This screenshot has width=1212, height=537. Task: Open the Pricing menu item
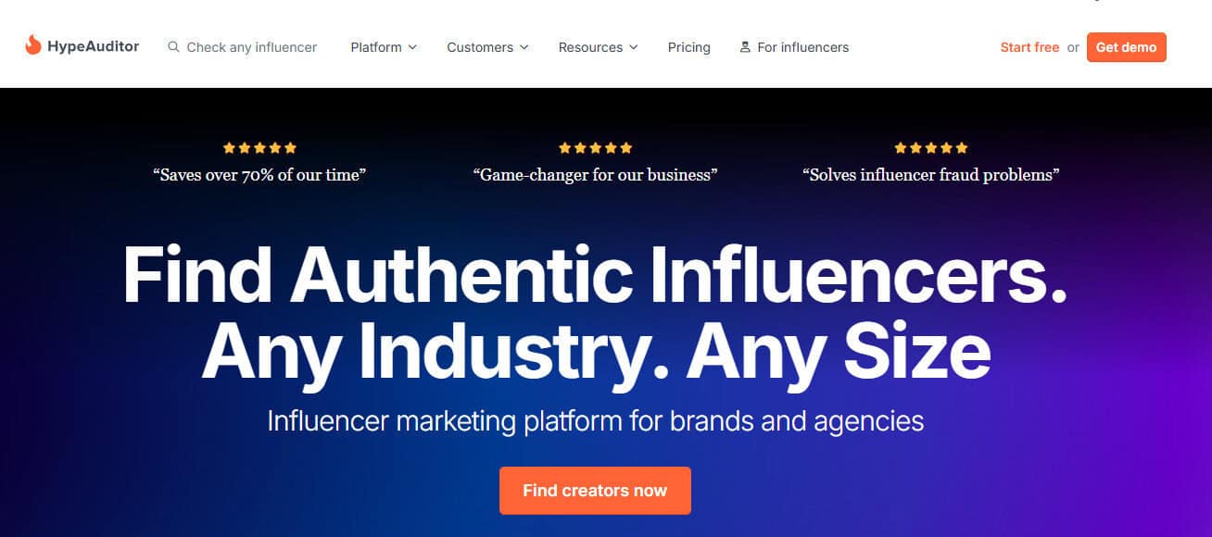[688, 47]
